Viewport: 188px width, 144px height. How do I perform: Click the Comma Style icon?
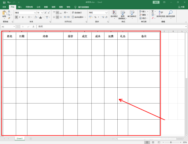click(x=99, y=17)
